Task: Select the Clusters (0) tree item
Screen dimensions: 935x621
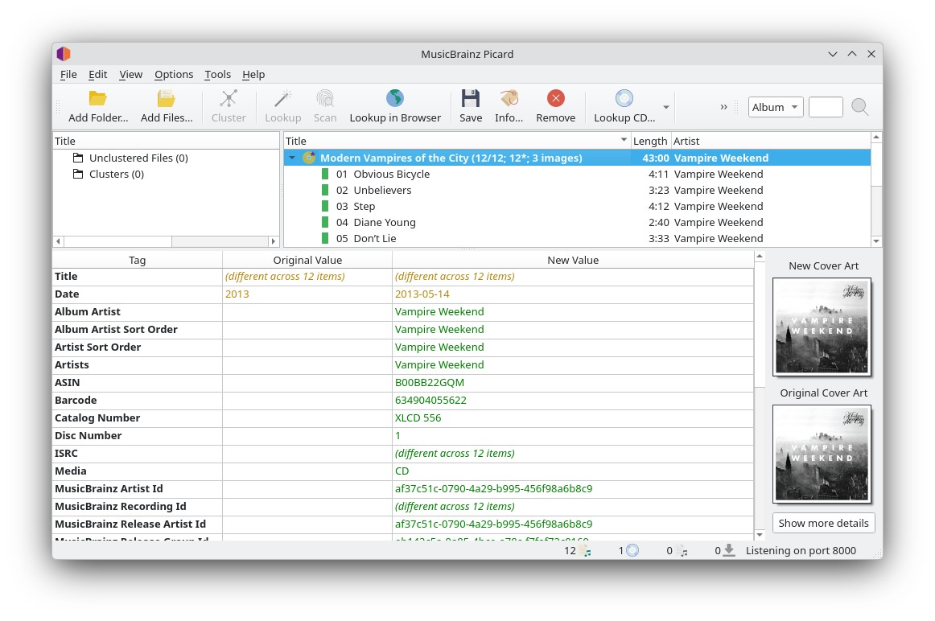Action: pyautogui.click(x=117, y=174)
